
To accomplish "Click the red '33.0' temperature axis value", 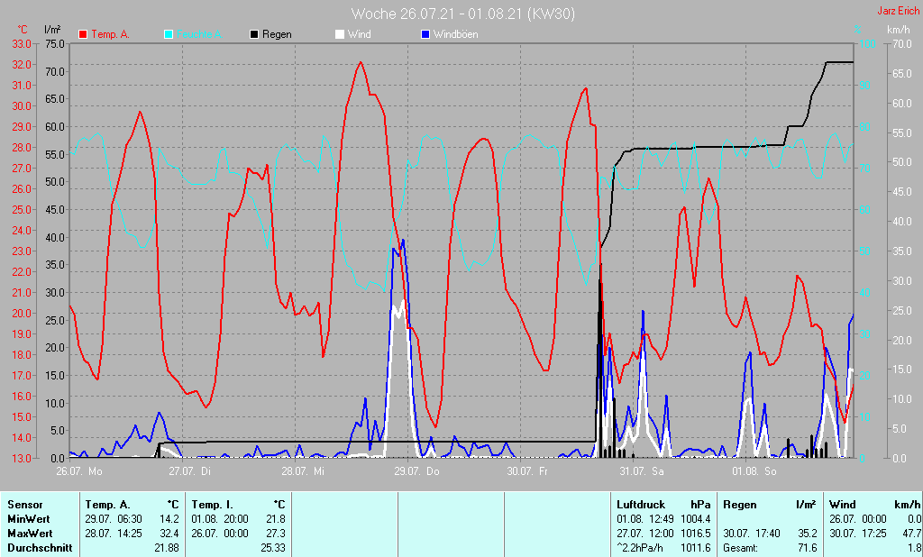I will pyautogui.click(x=22, y=43).
